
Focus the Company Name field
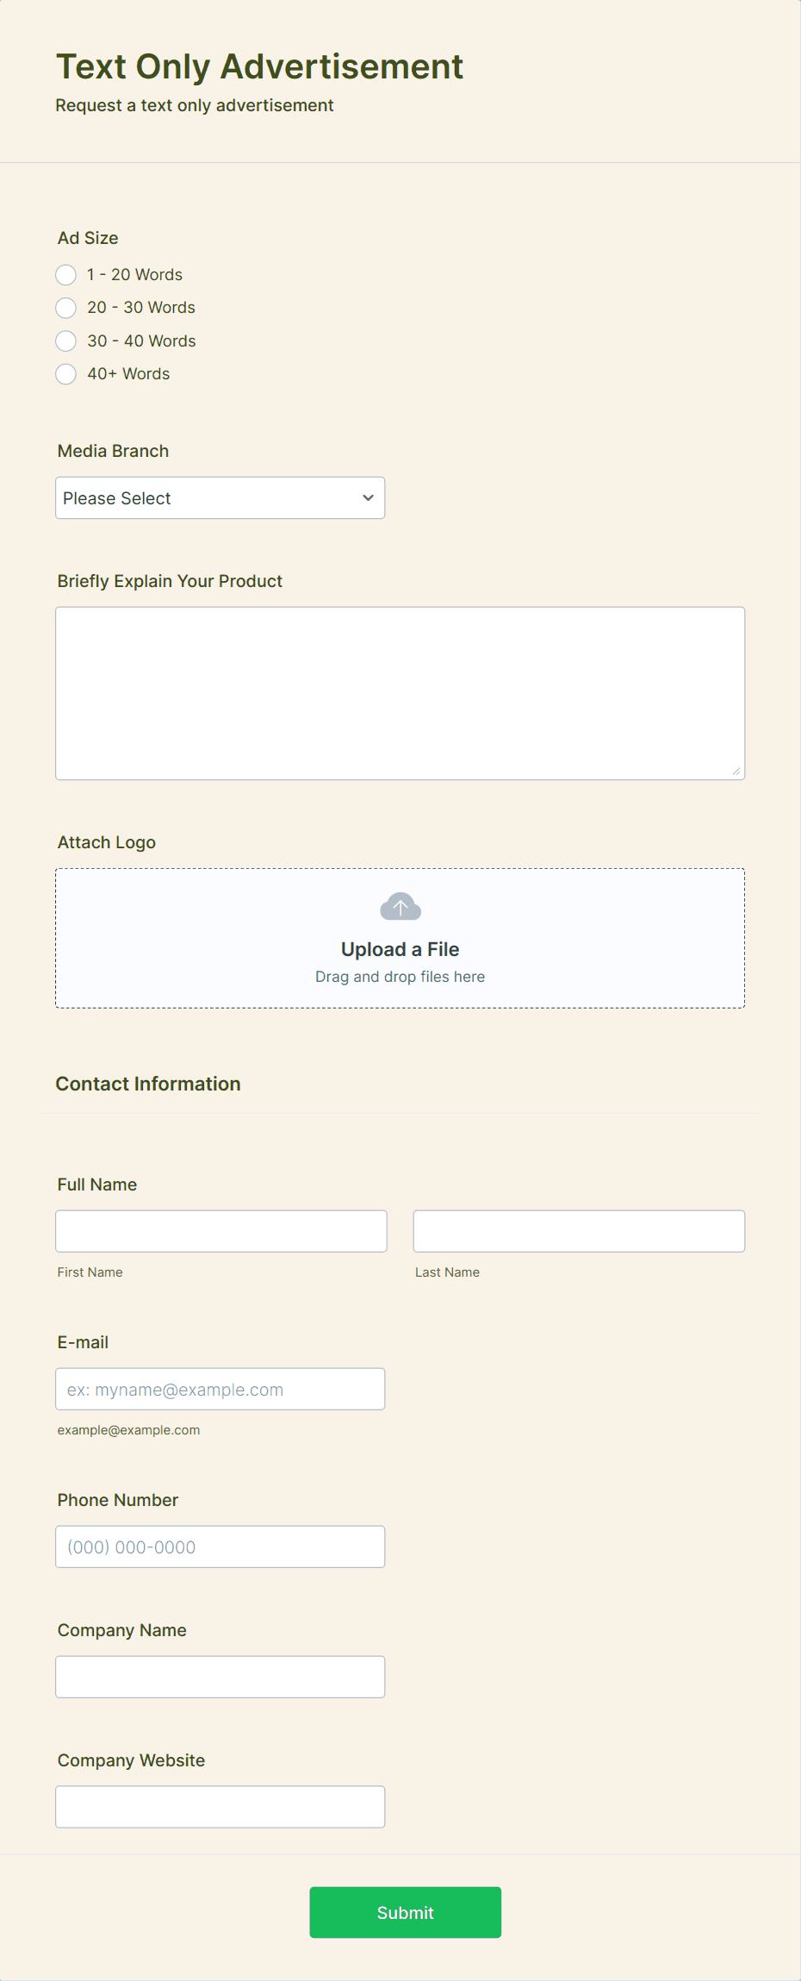(x=220, y=1676)
